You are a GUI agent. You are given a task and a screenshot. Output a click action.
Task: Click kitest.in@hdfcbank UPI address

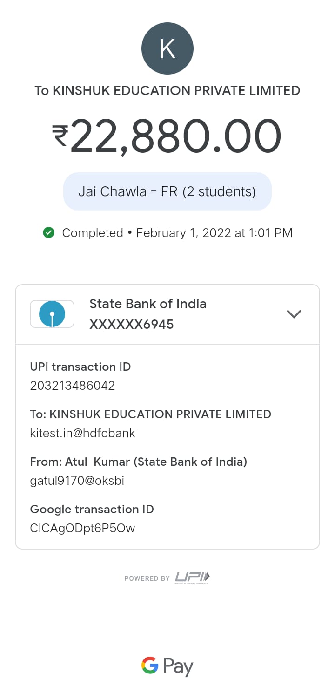[82, 433]
